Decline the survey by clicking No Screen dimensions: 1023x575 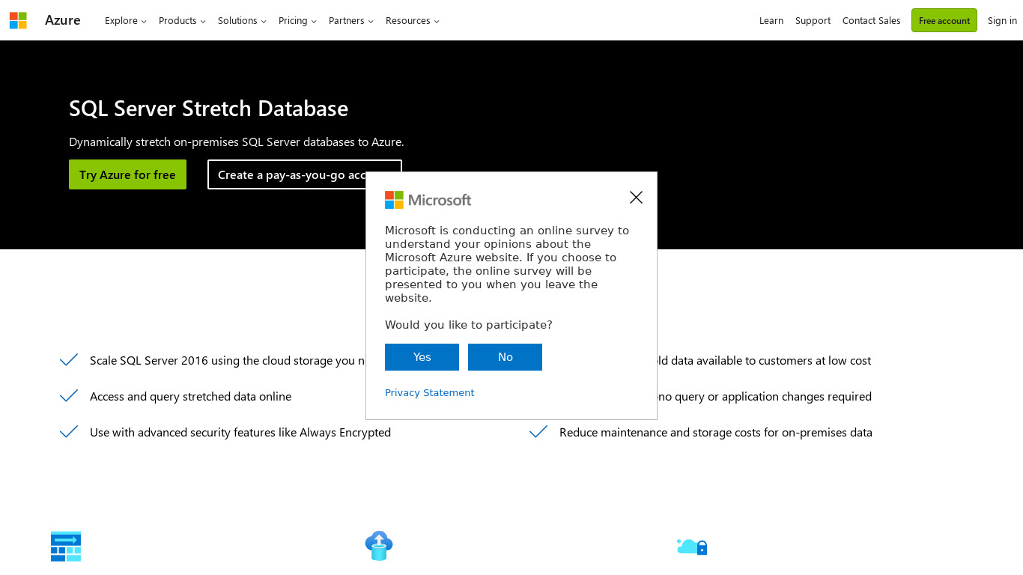point(505,357)
